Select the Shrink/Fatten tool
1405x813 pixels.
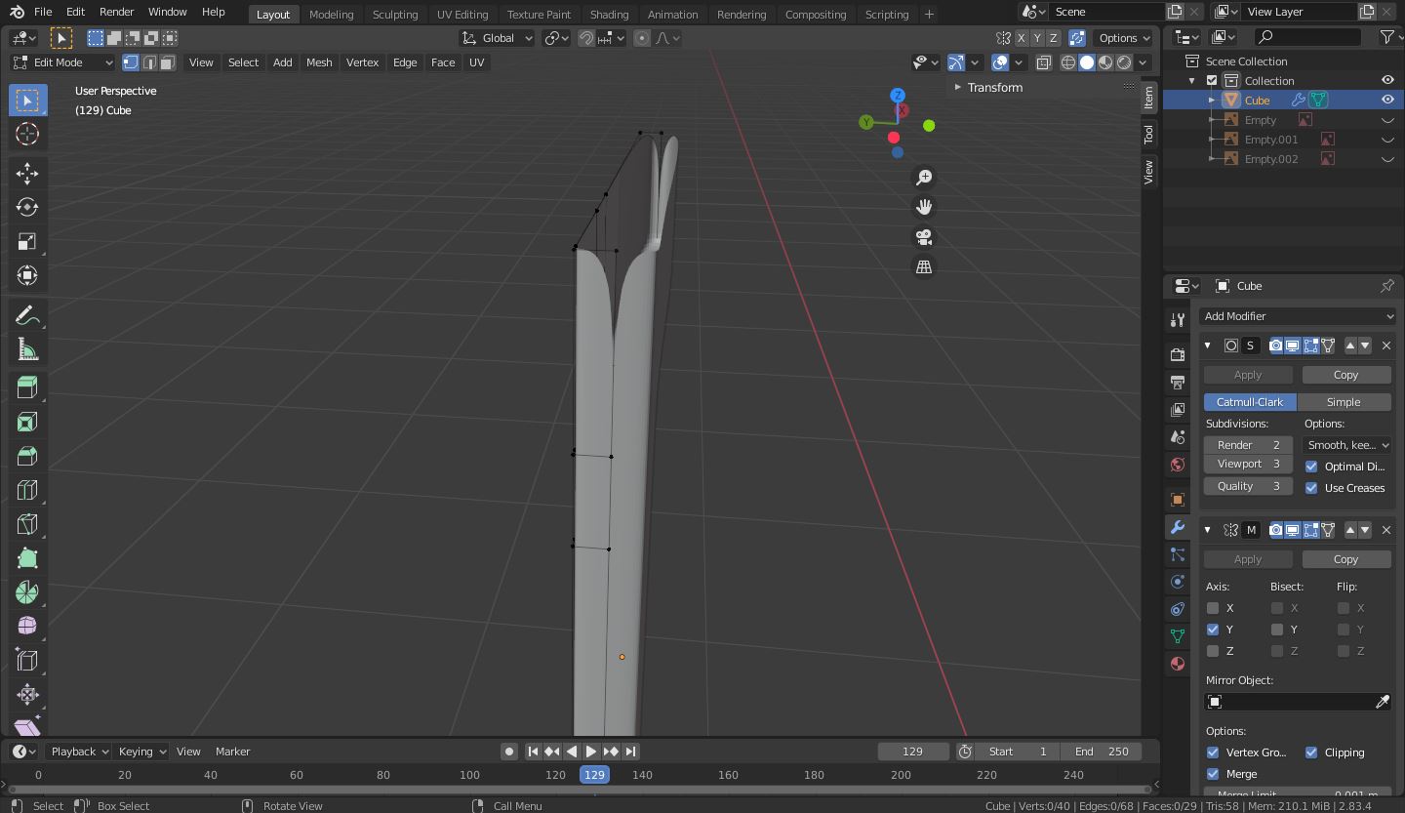tap(27, 694)
